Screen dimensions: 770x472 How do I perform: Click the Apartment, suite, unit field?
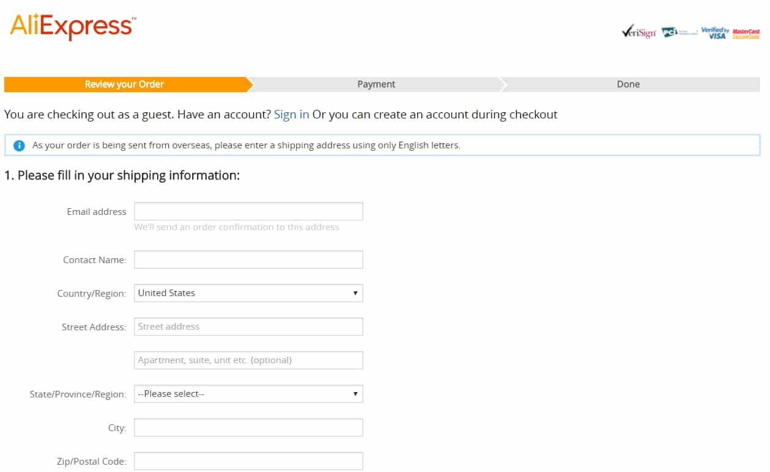248,360
